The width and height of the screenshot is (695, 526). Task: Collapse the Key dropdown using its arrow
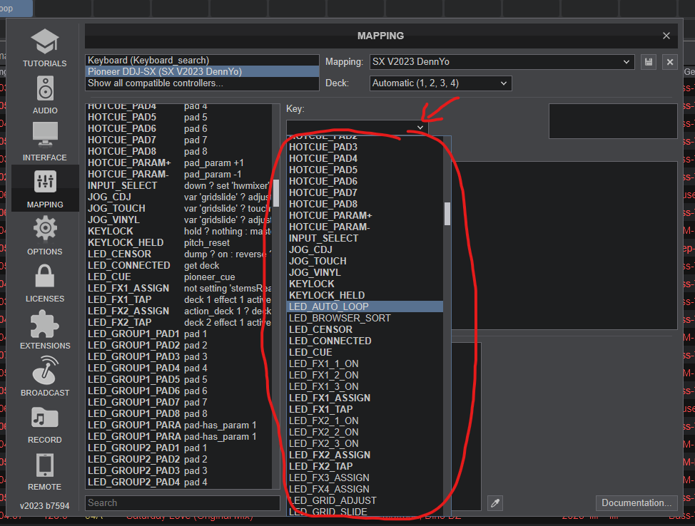point(420,128)
